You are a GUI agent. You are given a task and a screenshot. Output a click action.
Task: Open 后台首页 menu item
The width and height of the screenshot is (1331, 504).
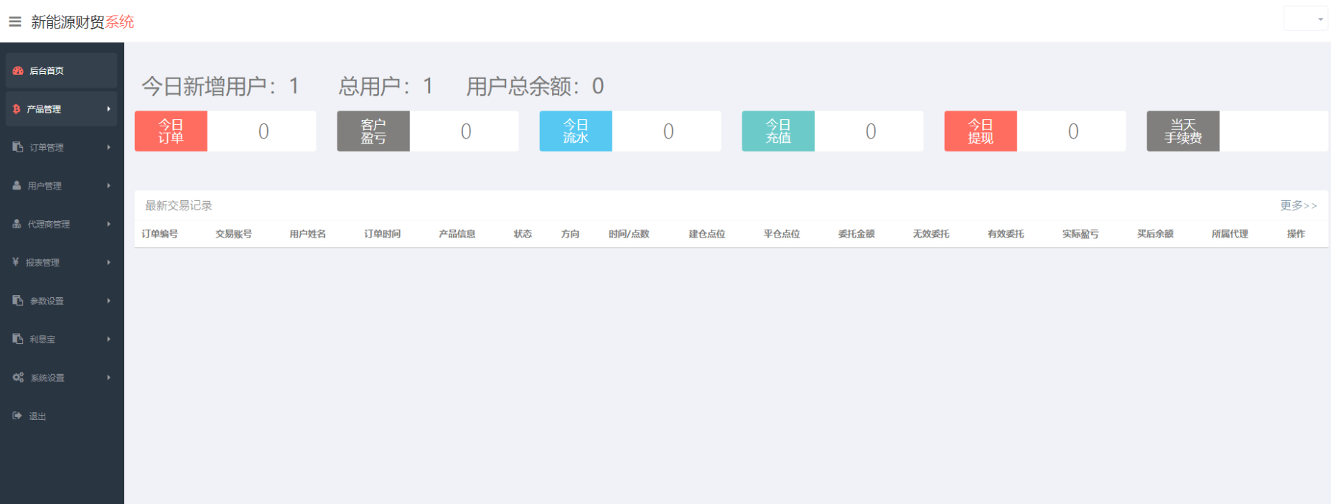[62, 70]
